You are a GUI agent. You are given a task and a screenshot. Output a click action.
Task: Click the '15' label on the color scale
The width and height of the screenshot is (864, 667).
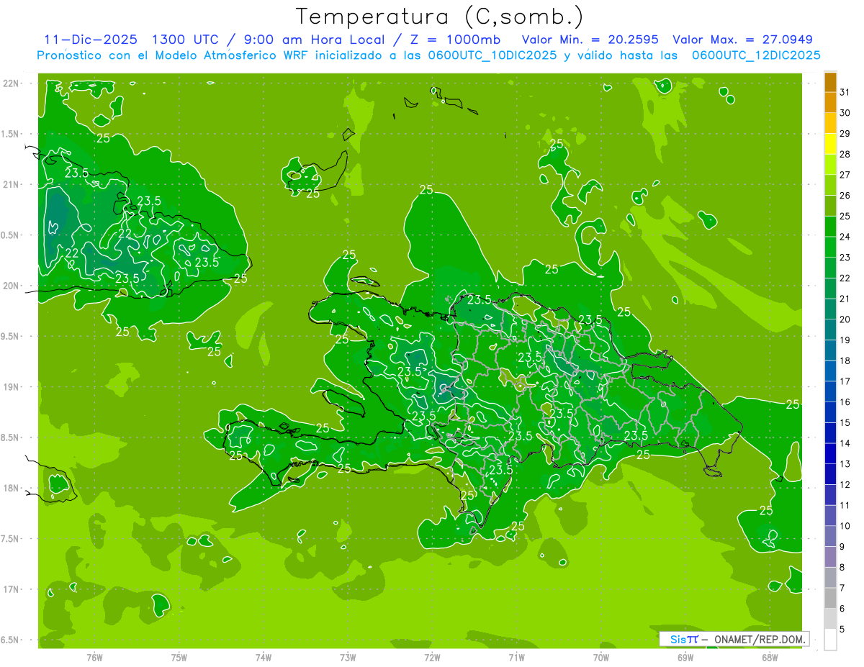click(845, 422)
